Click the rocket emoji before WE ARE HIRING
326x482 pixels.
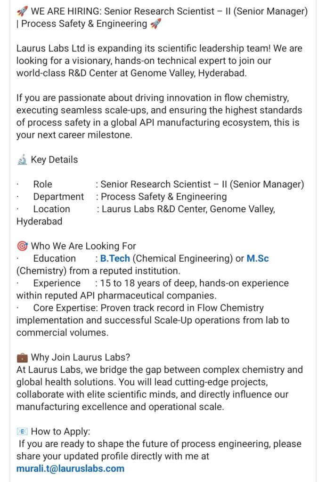(x=22, y=12)
